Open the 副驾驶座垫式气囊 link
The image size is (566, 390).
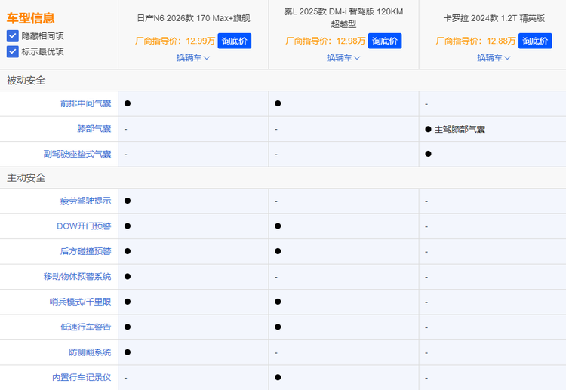coord(77,154)
